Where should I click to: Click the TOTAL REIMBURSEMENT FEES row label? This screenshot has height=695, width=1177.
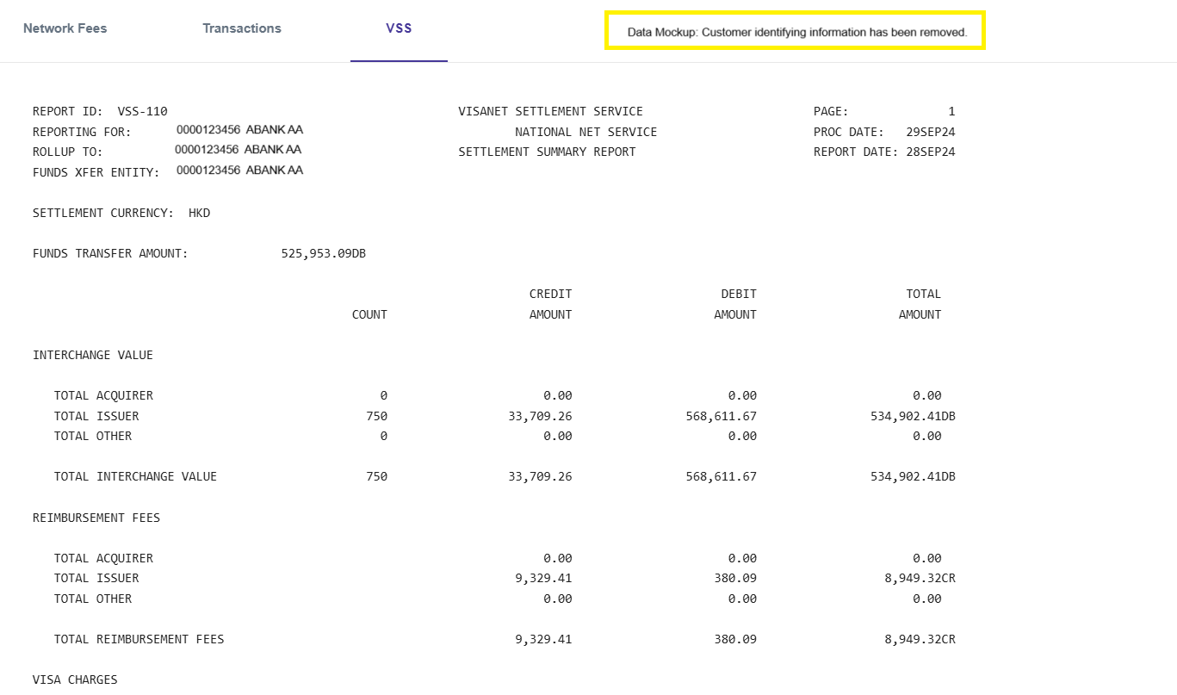click(x=139, y=639)
